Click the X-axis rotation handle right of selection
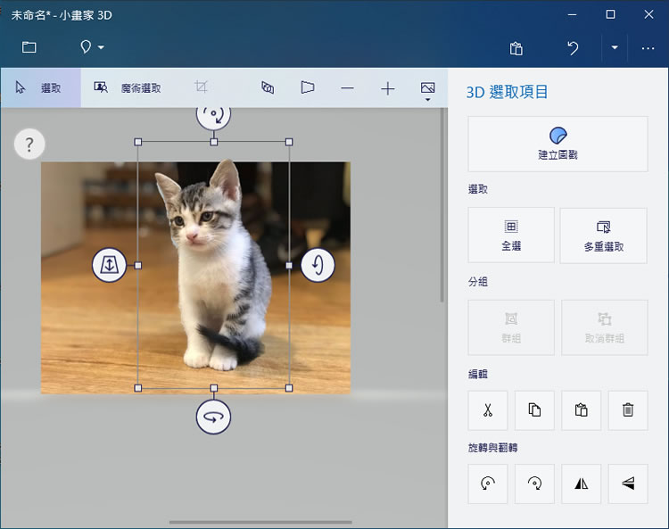The height and width of the screenshot is (529, 669). [318, 265]
